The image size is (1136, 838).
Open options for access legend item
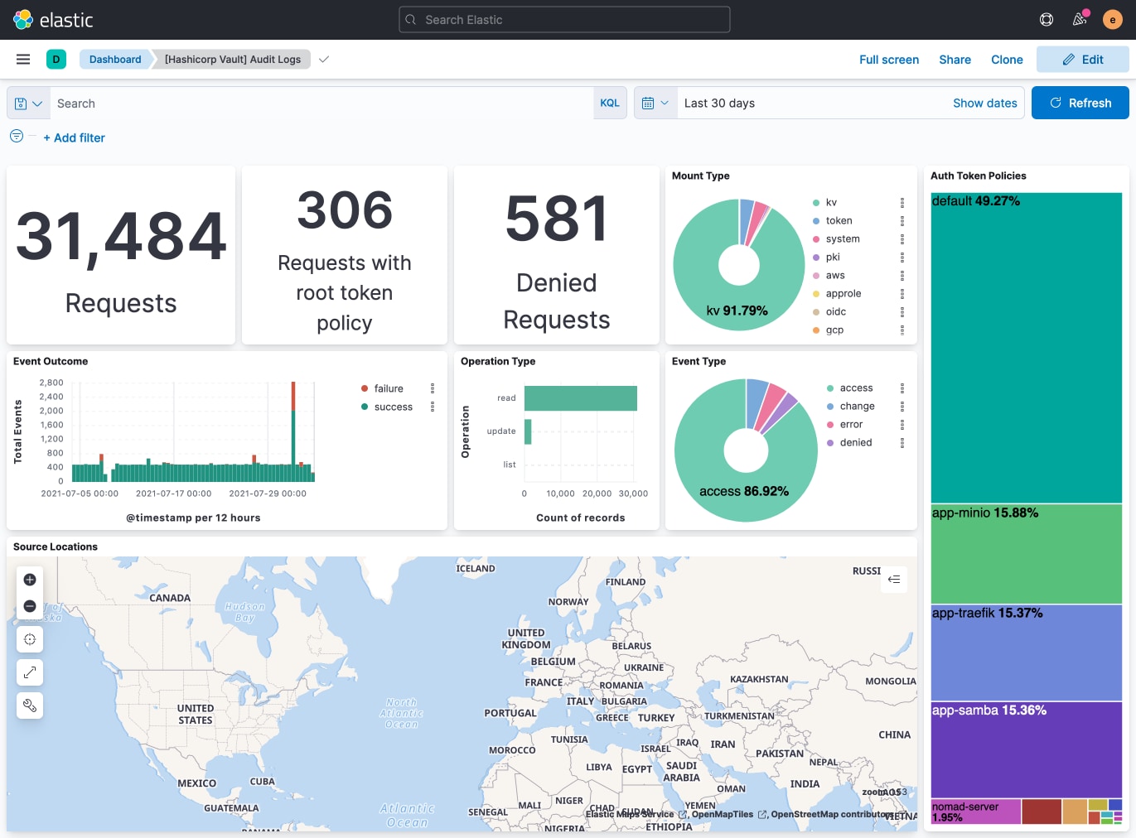[x=902, y=388]
